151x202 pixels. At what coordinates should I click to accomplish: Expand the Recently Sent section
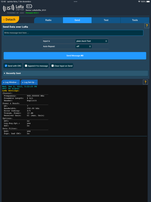[x=75, y=73]
